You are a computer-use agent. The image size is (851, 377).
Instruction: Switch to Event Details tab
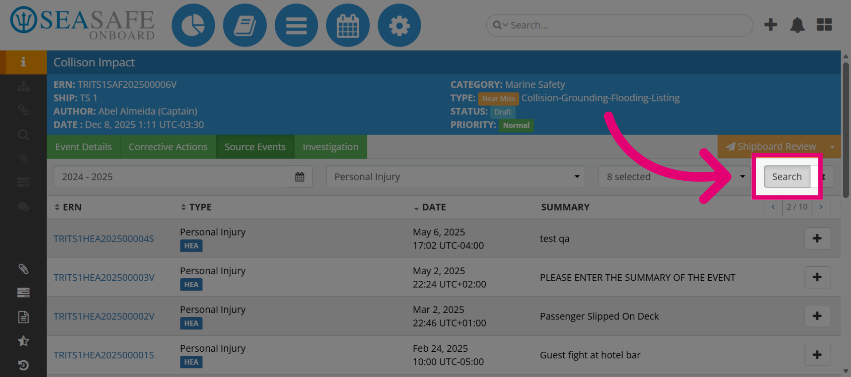[83, 147]
